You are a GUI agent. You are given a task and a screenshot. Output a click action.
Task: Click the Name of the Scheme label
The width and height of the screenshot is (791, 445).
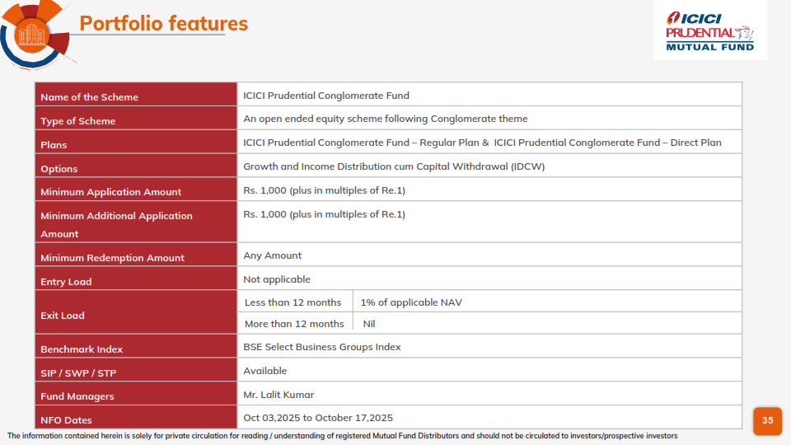coord(89,97)
